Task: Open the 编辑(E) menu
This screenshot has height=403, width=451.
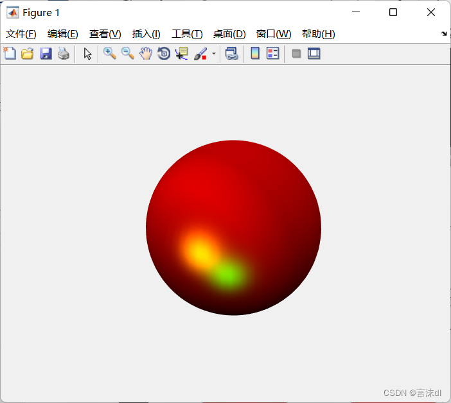Action: (x=63, y=34)
